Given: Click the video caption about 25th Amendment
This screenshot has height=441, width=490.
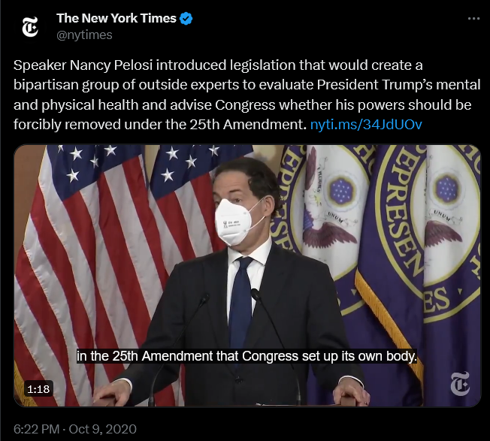Looking at the screenshot, I should coord(247,356).
